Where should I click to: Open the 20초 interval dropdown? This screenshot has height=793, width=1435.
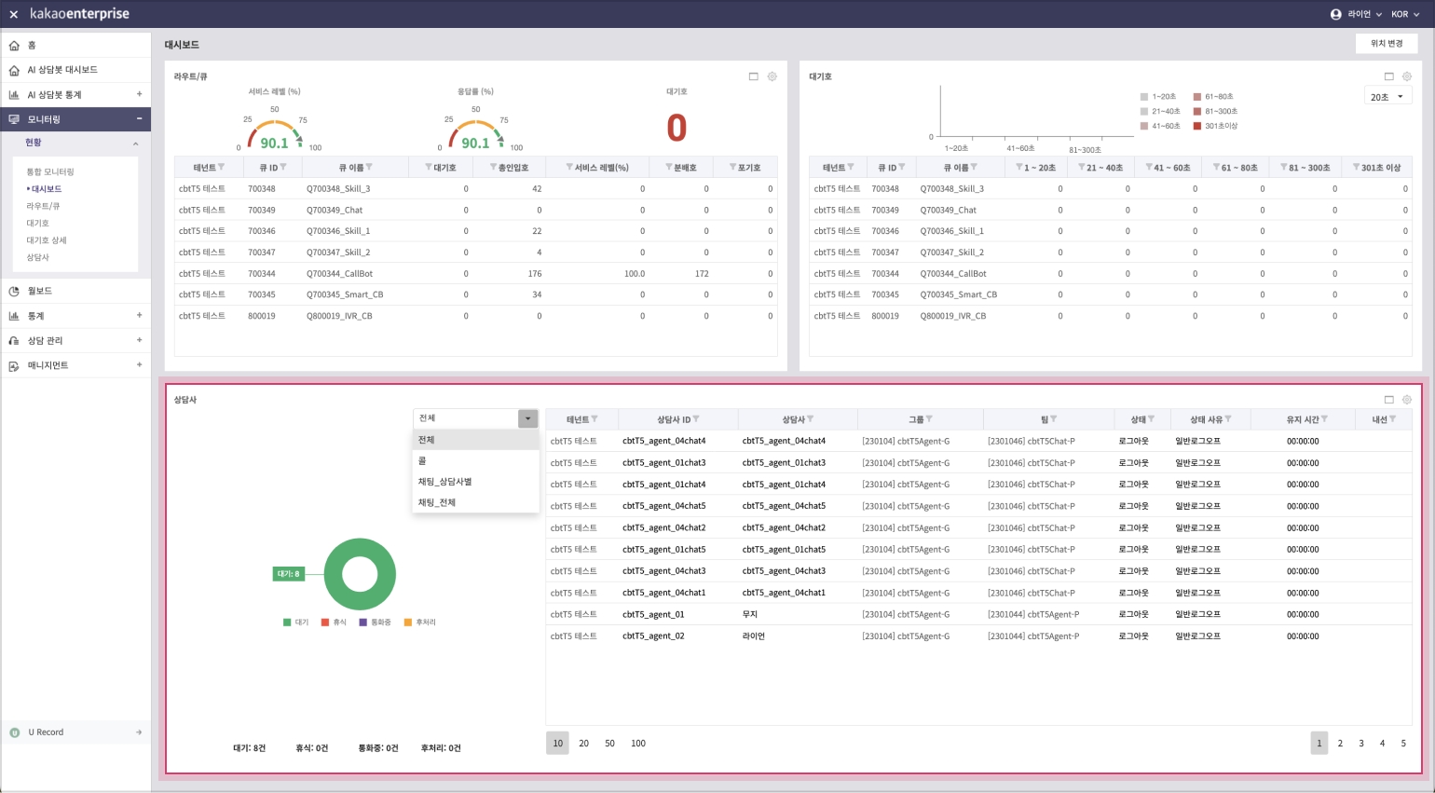point(1387,97)
